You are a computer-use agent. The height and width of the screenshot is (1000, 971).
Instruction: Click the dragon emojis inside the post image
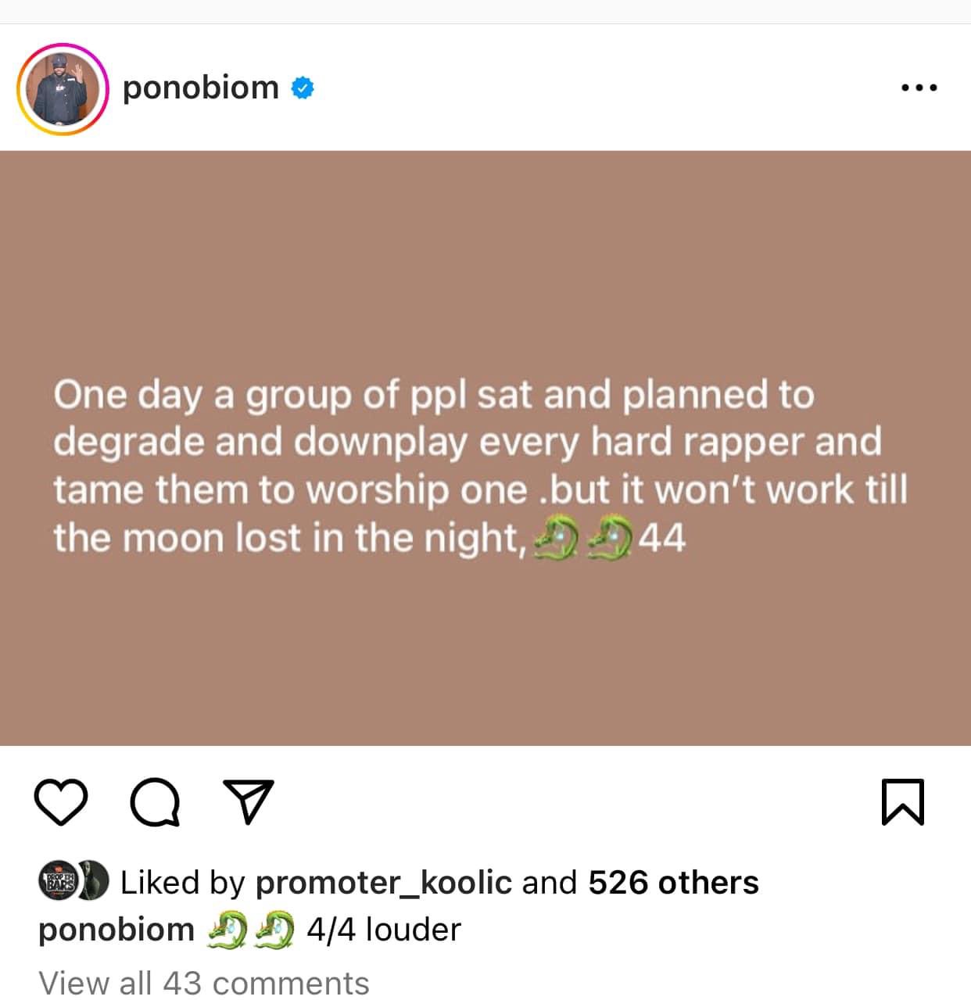pos(582,539)
